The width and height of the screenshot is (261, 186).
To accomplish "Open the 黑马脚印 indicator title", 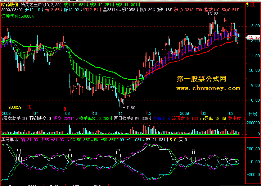I will click(x=9, y=140).
